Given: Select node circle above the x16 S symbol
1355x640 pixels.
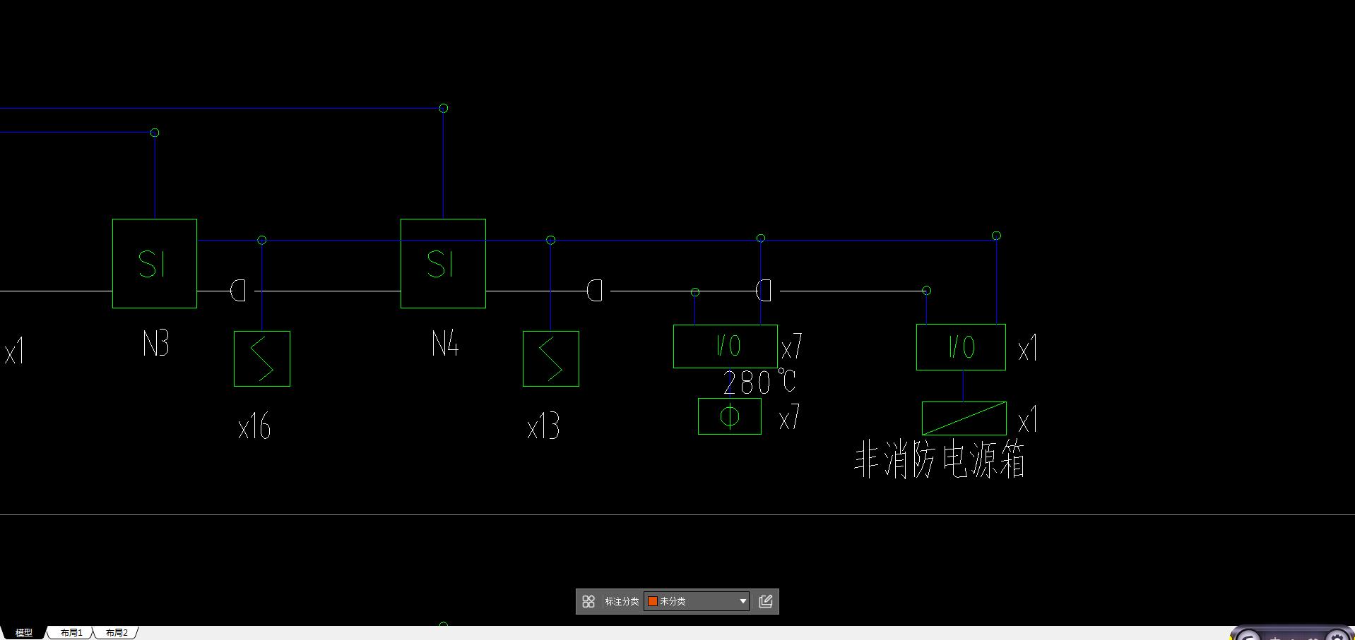Looking at the screenshot, I should [x=262, y=240].
